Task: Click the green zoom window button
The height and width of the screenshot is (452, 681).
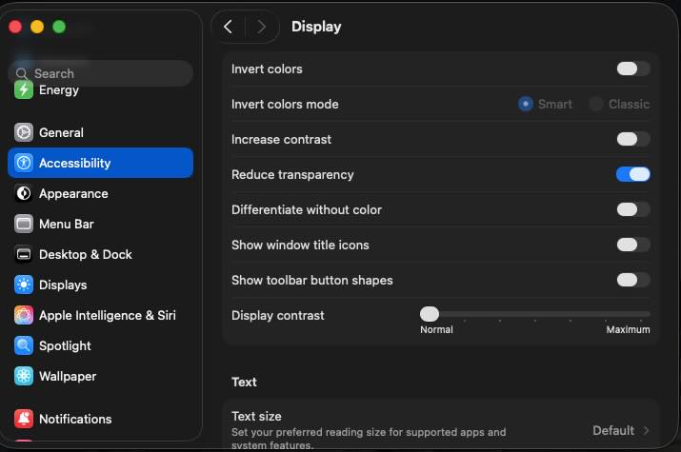Action: click(59, 27)
